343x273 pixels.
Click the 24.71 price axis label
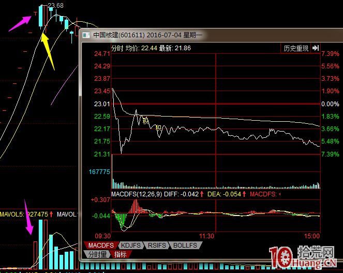point(102,54)
